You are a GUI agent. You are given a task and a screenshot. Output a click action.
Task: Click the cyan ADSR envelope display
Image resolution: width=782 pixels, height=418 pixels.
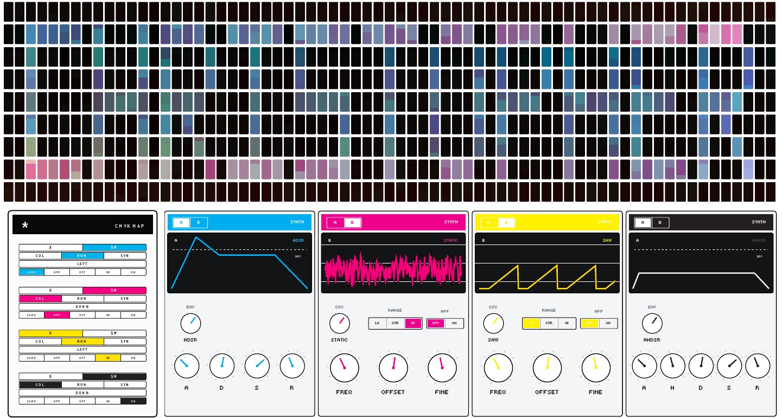pyautogui.click(x=239, y=263)
